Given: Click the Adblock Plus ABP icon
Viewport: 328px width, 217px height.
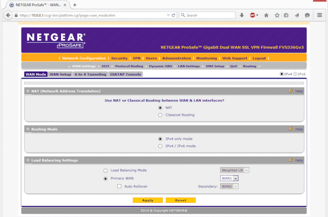Looking at the screenshot, I should click(252, 15).
